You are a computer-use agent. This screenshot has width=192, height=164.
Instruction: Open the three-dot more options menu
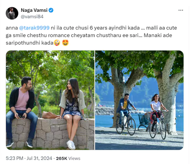tap(180, 10)
